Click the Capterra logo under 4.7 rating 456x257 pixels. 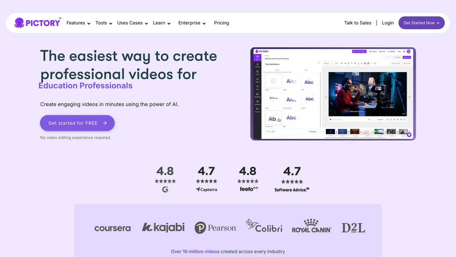(x=206, y=189)
